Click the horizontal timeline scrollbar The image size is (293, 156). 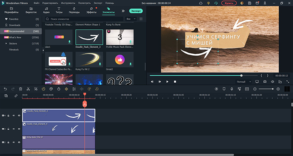point(128,155)
